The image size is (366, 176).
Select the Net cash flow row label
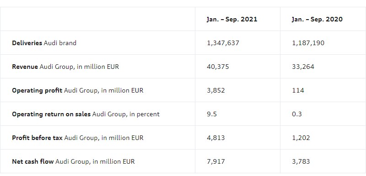pyautogui.click(x=73, y=161)
